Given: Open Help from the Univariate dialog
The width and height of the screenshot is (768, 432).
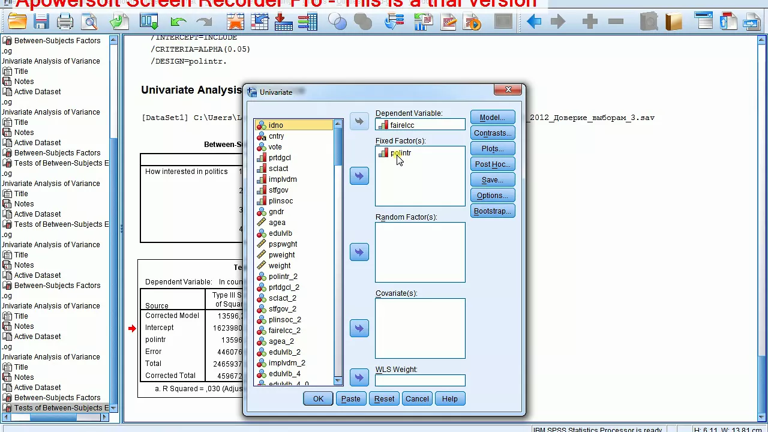Looking at the screenshot, I should click(450, 399).
